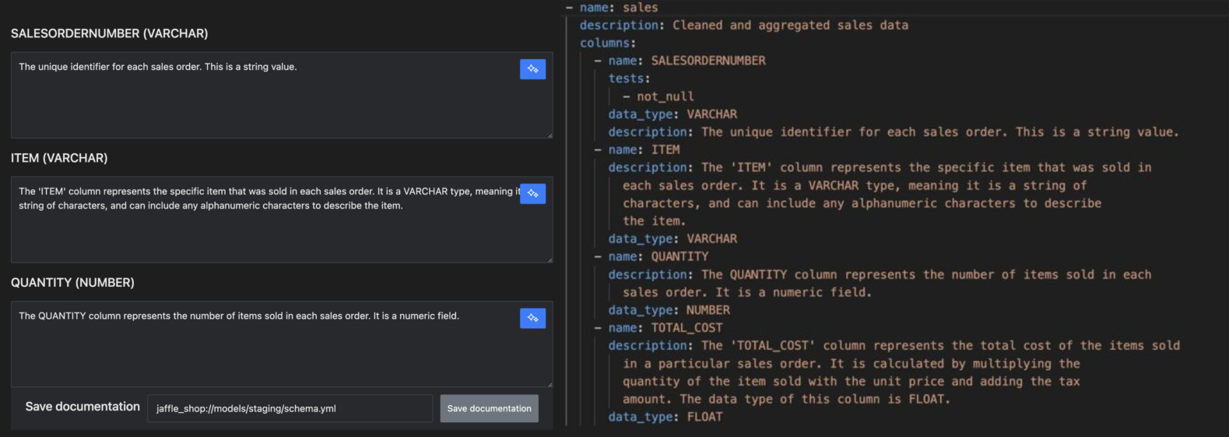The image size is (1229, 437).
Task: Click 'data_type: FLOAT' line in YAML
Action: click(x=665, y=417)
